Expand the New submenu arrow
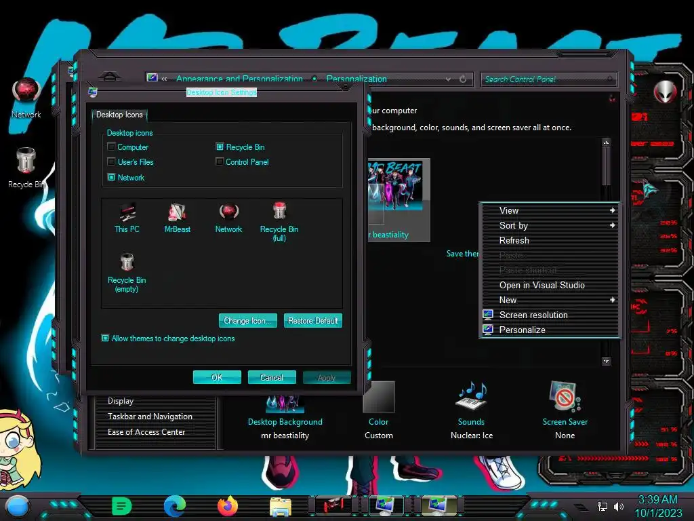The width and height of the screenshot is (694, 521). 612,300
